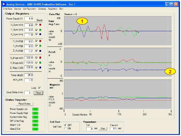Click the Z_Magn value field
Screen dimensions: 181x136
29,68
